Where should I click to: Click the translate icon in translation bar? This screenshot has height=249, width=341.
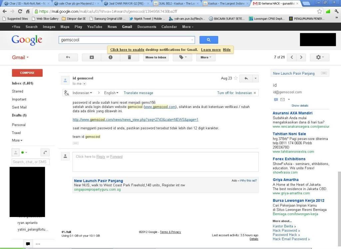(66, 93)
